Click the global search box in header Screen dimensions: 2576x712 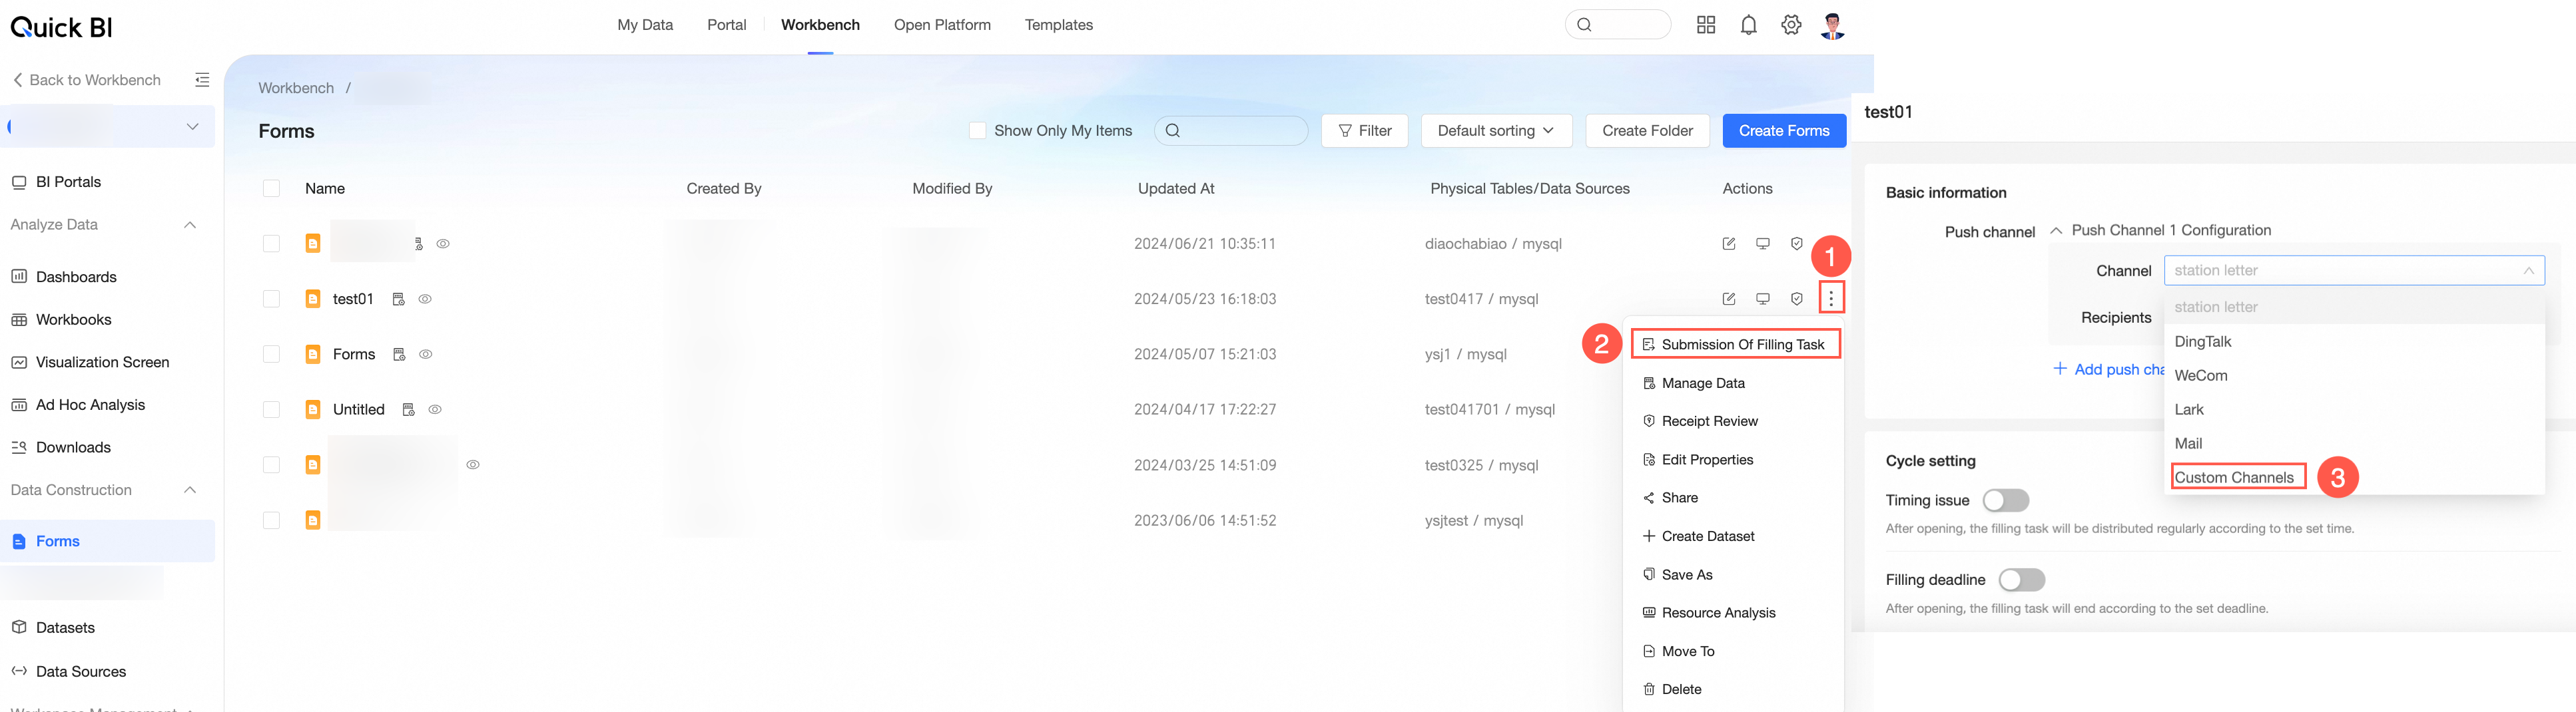(x=1617, y=25)
